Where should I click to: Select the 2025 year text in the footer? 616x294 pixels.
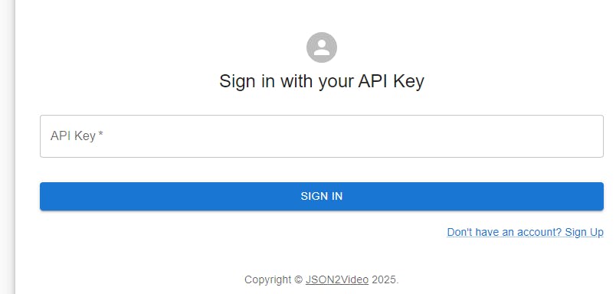click(384, 280)
